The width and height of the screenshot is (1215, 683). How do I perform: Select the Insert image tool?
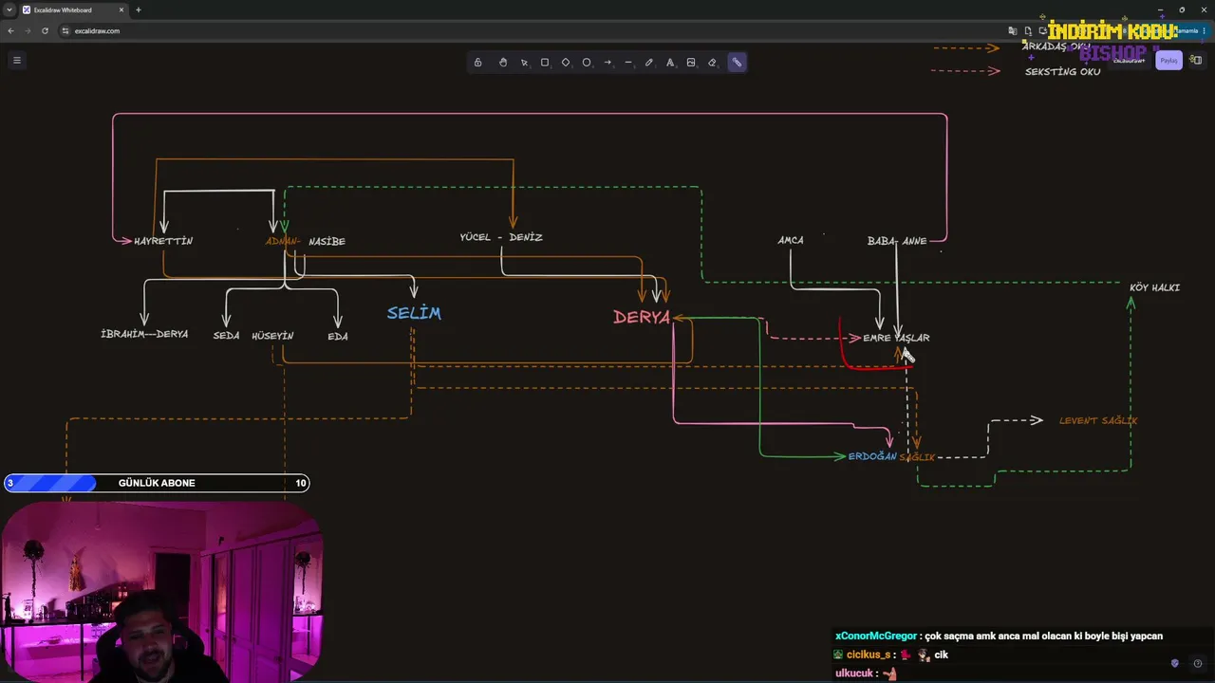coord(691,63)
